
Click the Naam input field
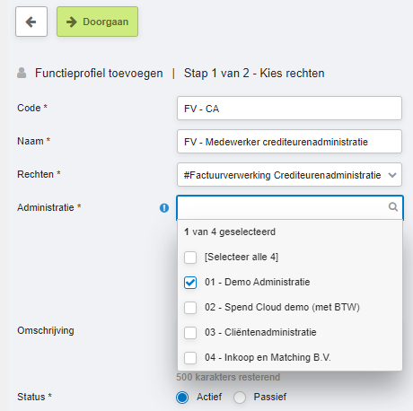[289, 142]
